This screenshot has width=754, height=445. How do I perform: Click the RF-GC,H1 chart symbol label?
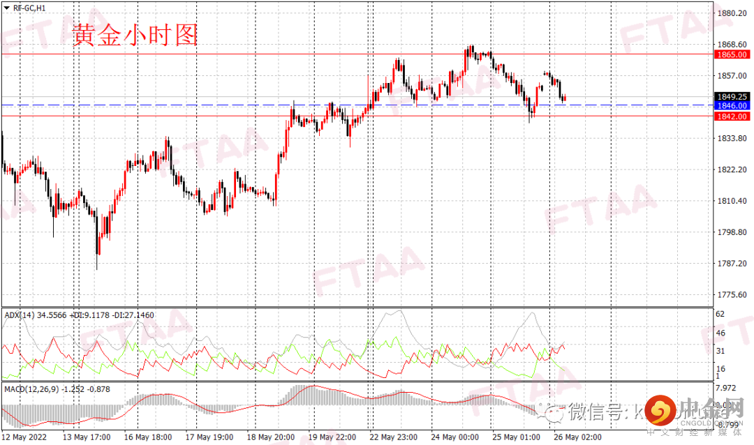point(29,8)
